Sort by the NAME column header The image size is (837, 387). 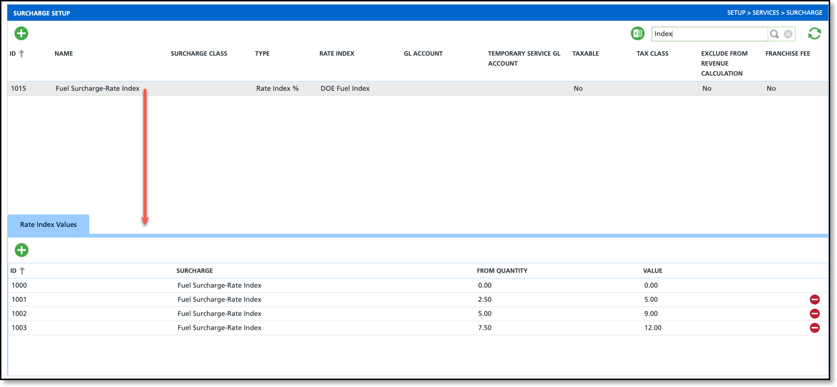(64, 53)
